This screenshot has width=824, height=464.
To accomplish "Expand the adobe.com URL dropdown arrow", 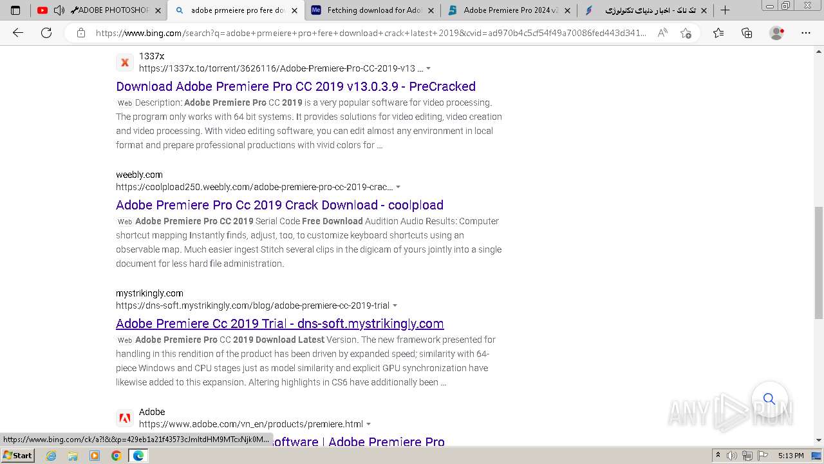I will pyautogui.click(x=368, y=424).
